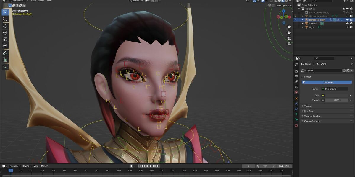The width and height of the screenshot is (355, 177).
Task: Select the Scale tool
Action: click(5, 39)
